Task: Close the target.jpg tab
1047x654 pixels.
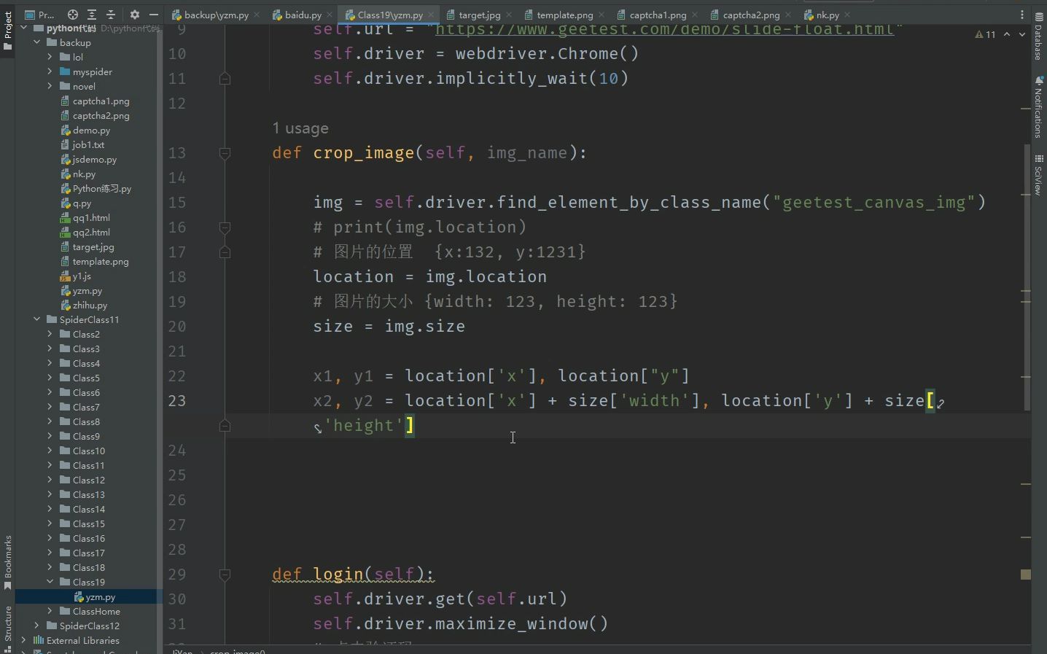Action: [508, 15]
